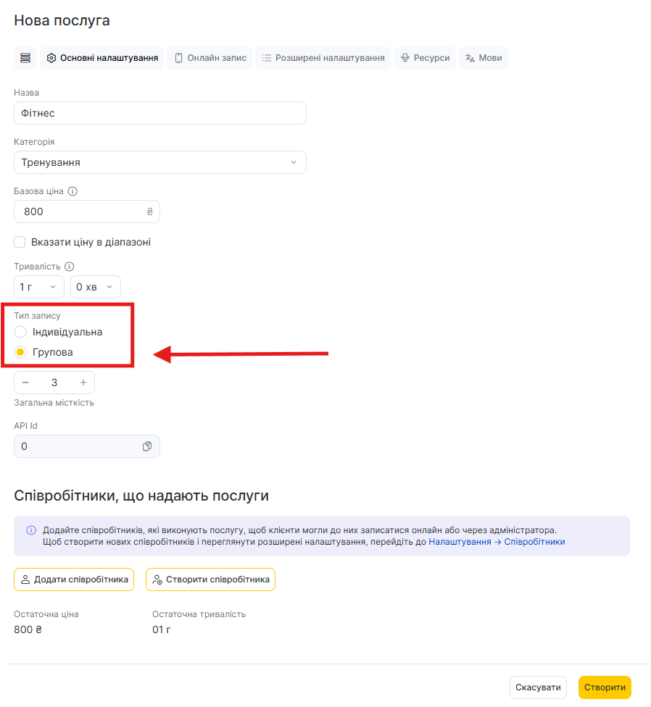651x707 pixels.
Task: Select the Індивідуальна radio option
Action: [x=21, y=332]
